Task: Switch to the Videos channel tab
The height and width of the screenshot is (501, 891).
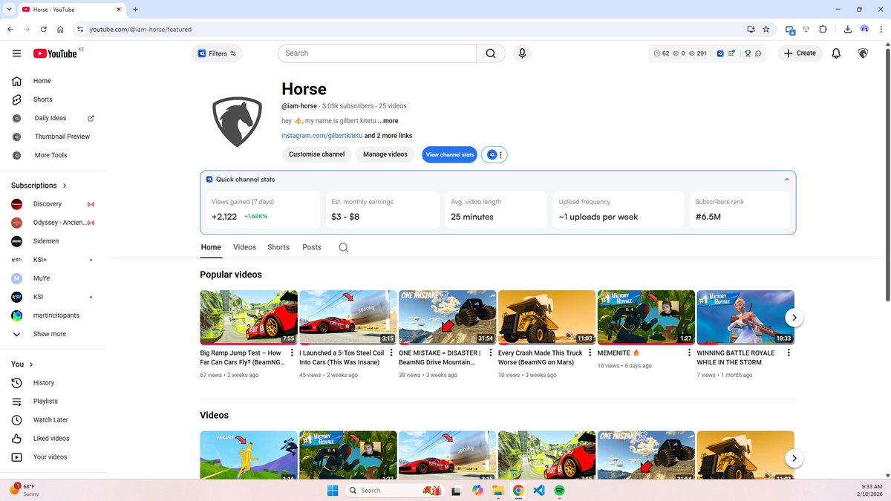Action: 244,247
